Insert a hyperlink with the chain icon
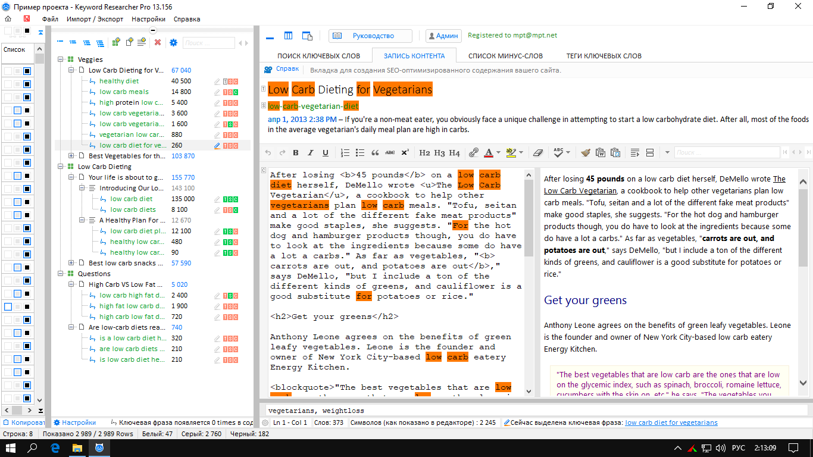 tap(474, 153)
